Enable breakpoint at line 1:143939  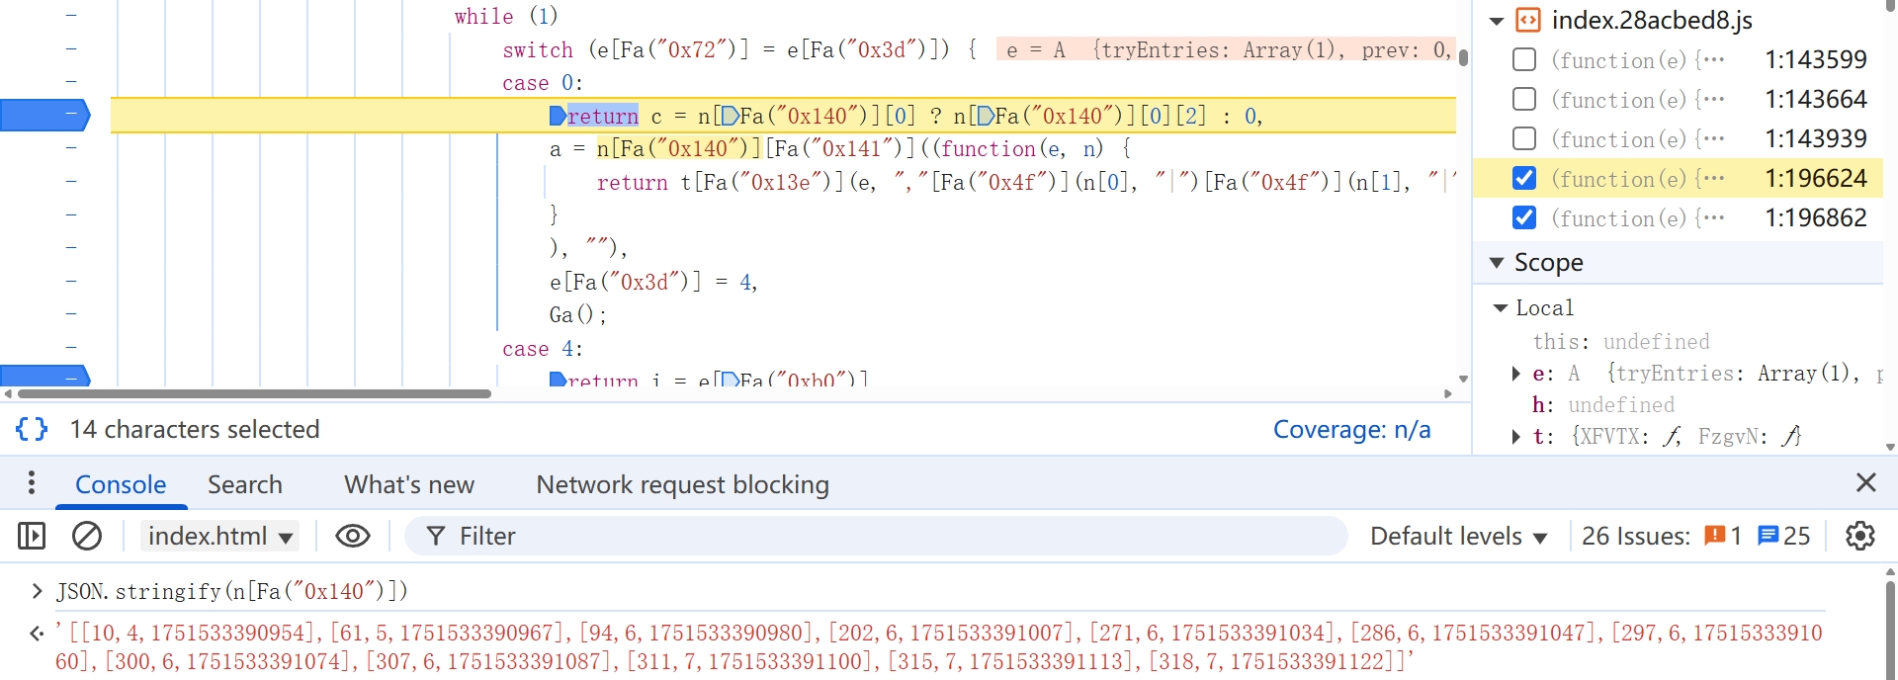1524,138
